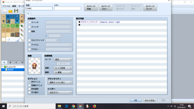Image resolution: width=194 pixels, height=109 pixels.
Task: Click the RPG Maker MV taskbar icon
Action: click(x=80, y=106)
